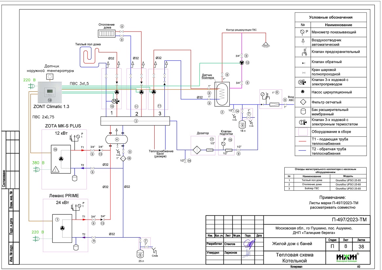The image size is (382, 270).
Task: Click the mesh filter diamond in Дозатор
Action: tap(198, 150)
